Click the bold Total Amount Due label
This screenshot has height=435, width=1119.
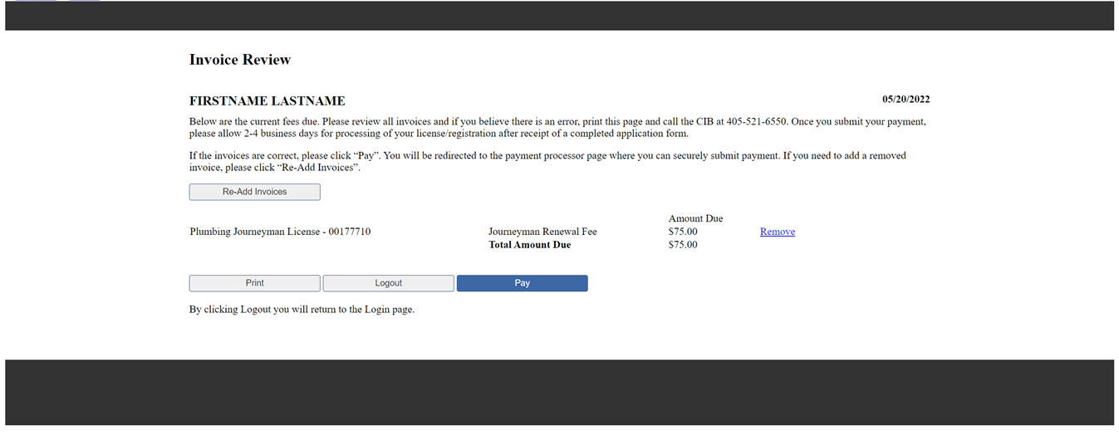point(529,245)
